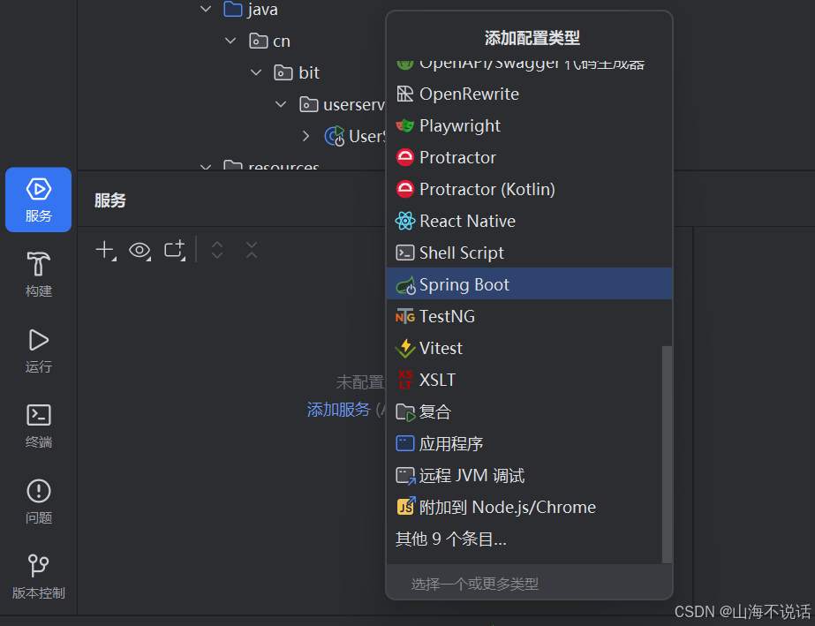Select the userserv package in tree
Image resolution: width=815 pixels, height=626 pixels.
[x=343, y=104]
